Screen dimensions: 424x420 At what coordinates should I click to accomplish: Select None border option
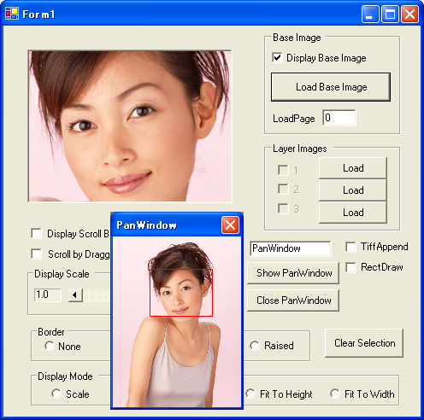click(x=50, y=346)
